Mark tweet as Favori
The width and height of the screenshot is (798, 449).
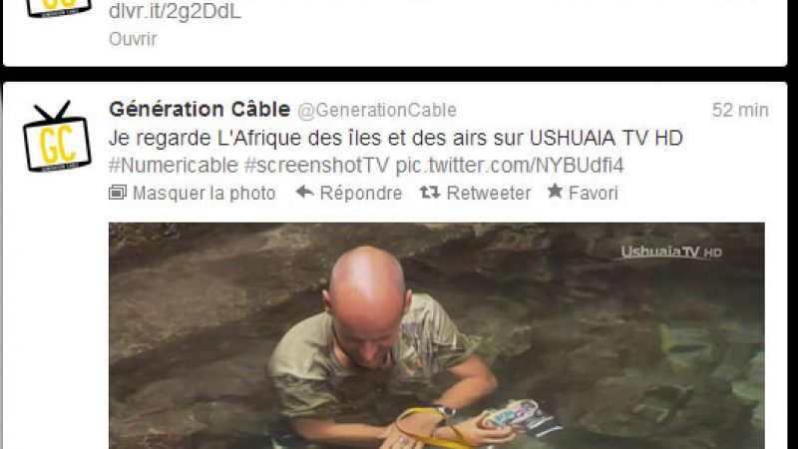coord(593,193)
